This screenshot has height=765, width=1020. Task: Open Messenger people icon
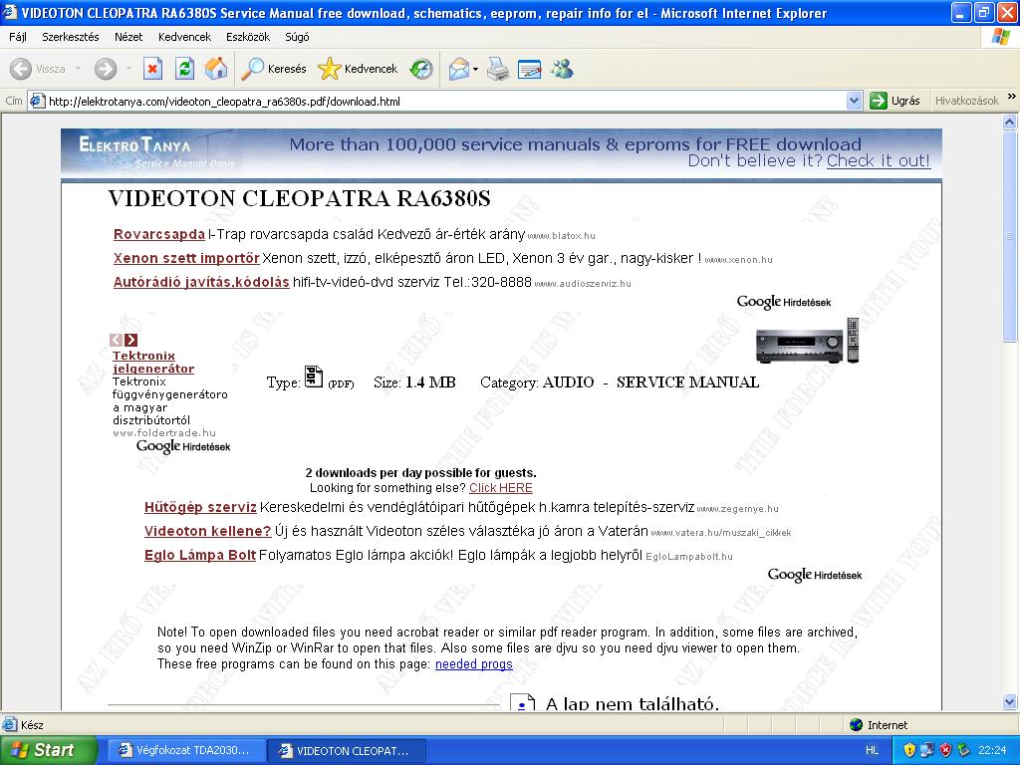coord(562,69)
